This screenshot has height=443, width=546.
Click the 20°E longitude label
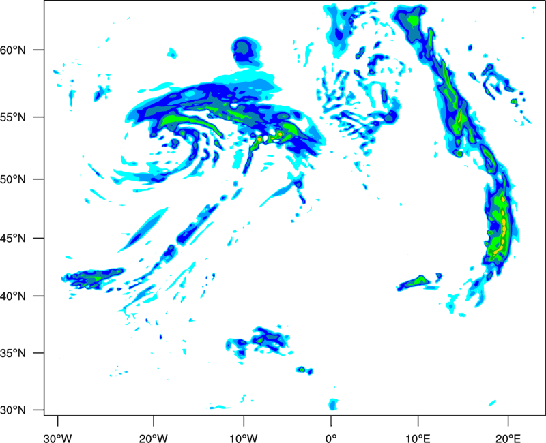(508, 438)
